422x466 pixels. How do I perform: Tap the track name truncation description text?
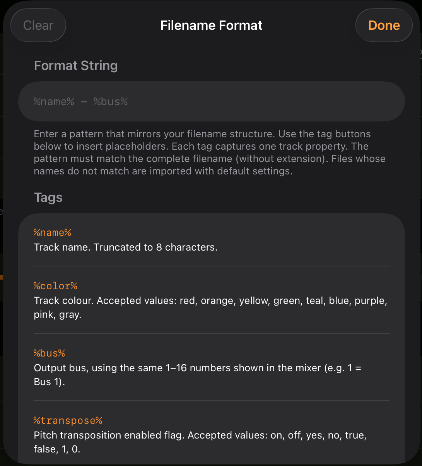tap(126, 247)
